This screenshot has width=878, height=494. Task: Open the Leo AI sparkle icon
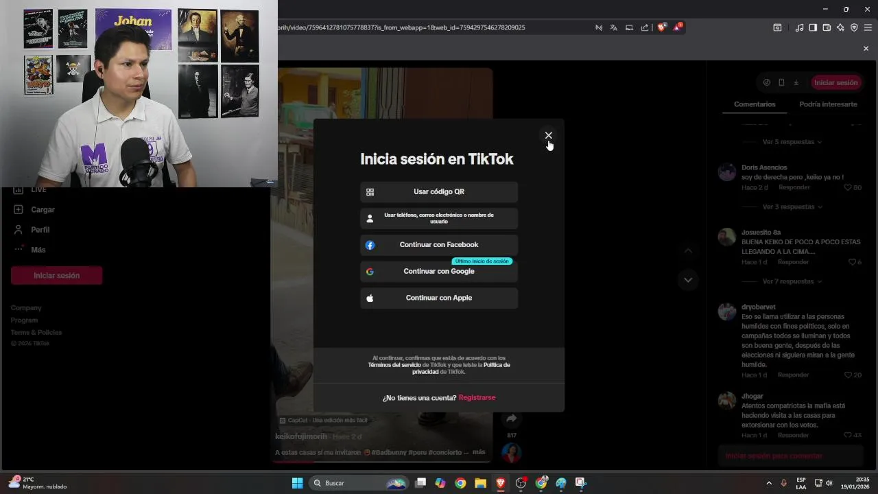[840, 27]
